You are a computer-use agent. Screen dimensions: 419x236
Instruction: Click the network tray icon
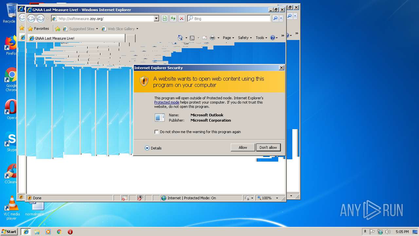point(380,231)
